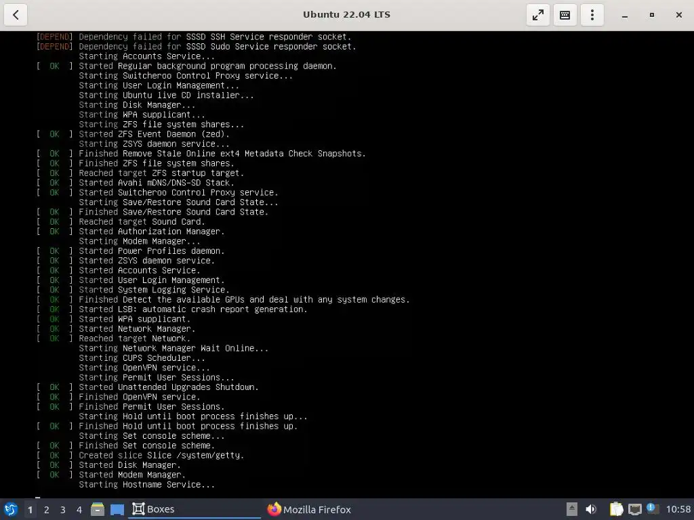
Task: Click the 'Ubuntu 22.04 LTS' window title
Action: (346, 15)
